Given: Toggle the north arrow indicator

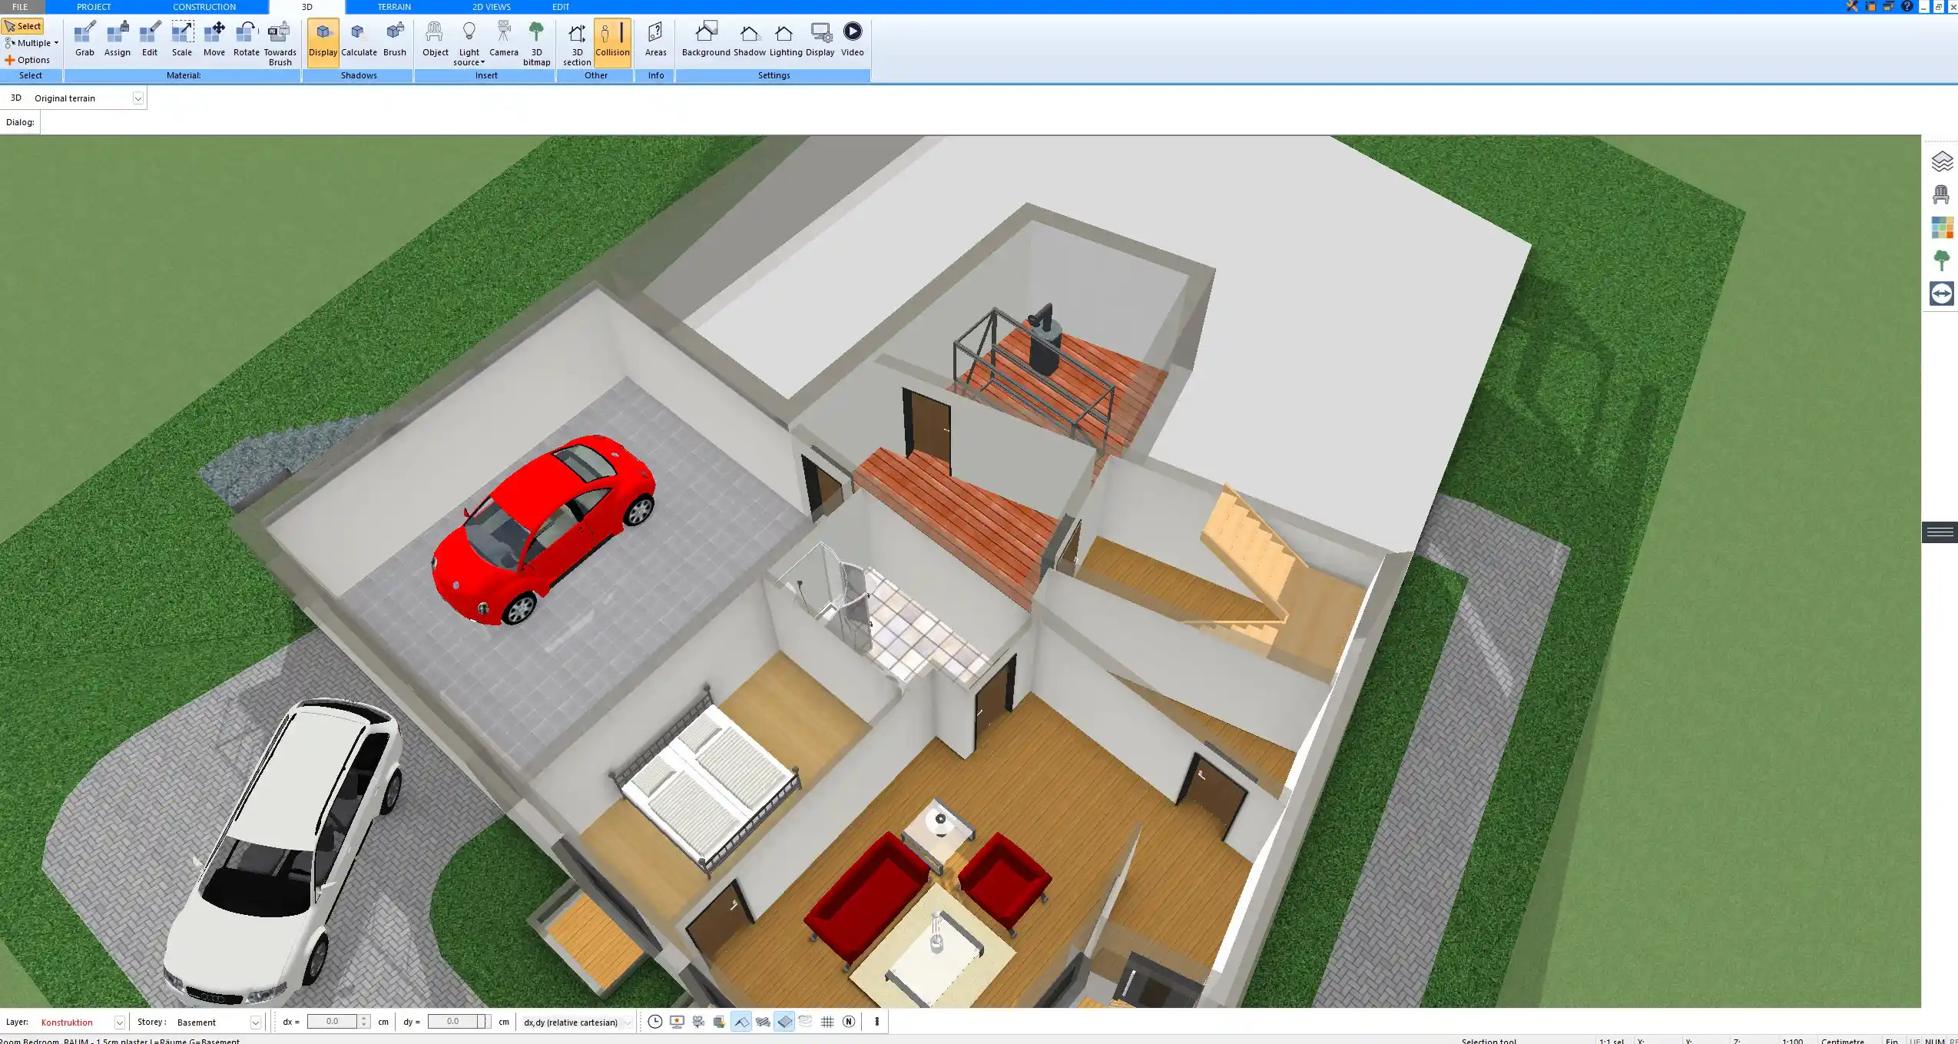Looking at the screenshot, I should [x=849, y=1022].
